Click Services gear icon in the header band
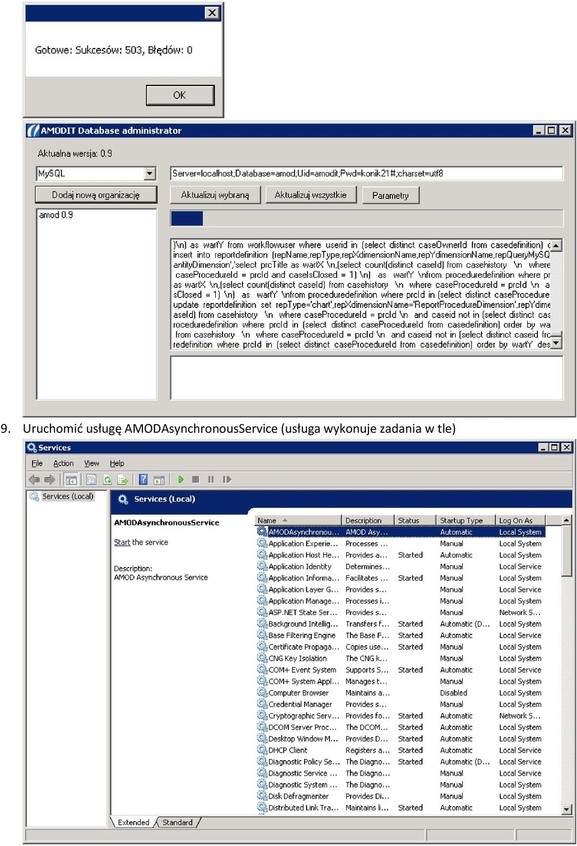The image size is (577, 846). click(x=123, y=499)
